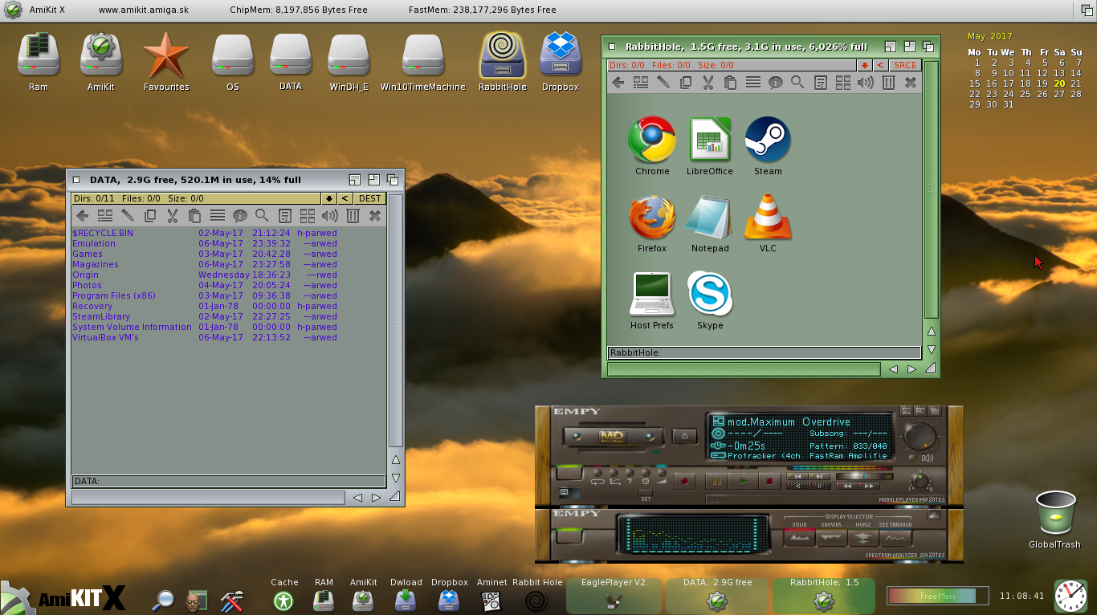Screen dimensions: 1097x615
Task: Launch the VLC cone icon
Action: click(768, 217)
